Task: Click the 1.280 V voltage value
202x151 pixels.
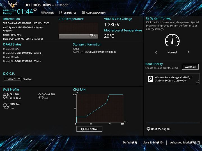Action: click(112, 25)
